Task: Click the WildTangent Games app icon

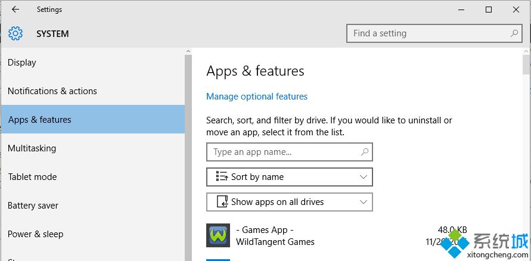Action: pyautogui.click(x=218, y=235)
